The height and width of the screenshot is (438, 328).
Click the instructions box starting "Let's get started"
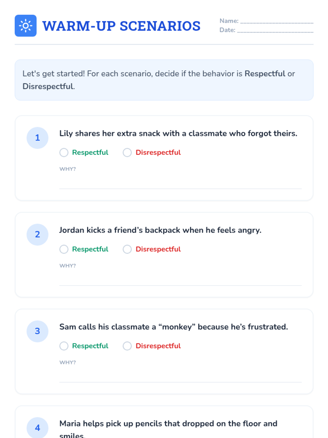[164, 80]
